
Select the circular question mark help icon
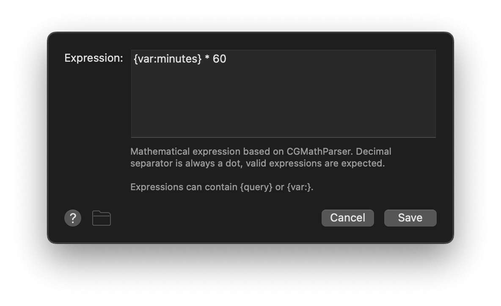72,218
